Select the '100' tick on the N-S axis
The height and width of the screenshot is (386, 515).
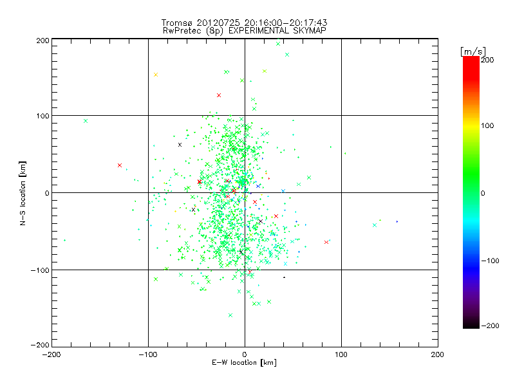click(42, 116)
